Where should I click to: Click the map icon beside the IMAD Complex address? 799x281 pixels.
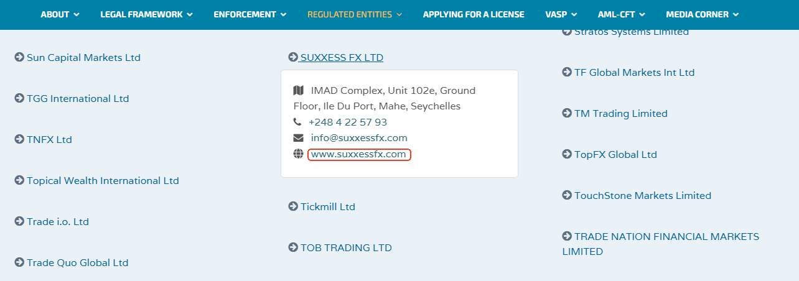pyautogui.click(x=299, y=91)
